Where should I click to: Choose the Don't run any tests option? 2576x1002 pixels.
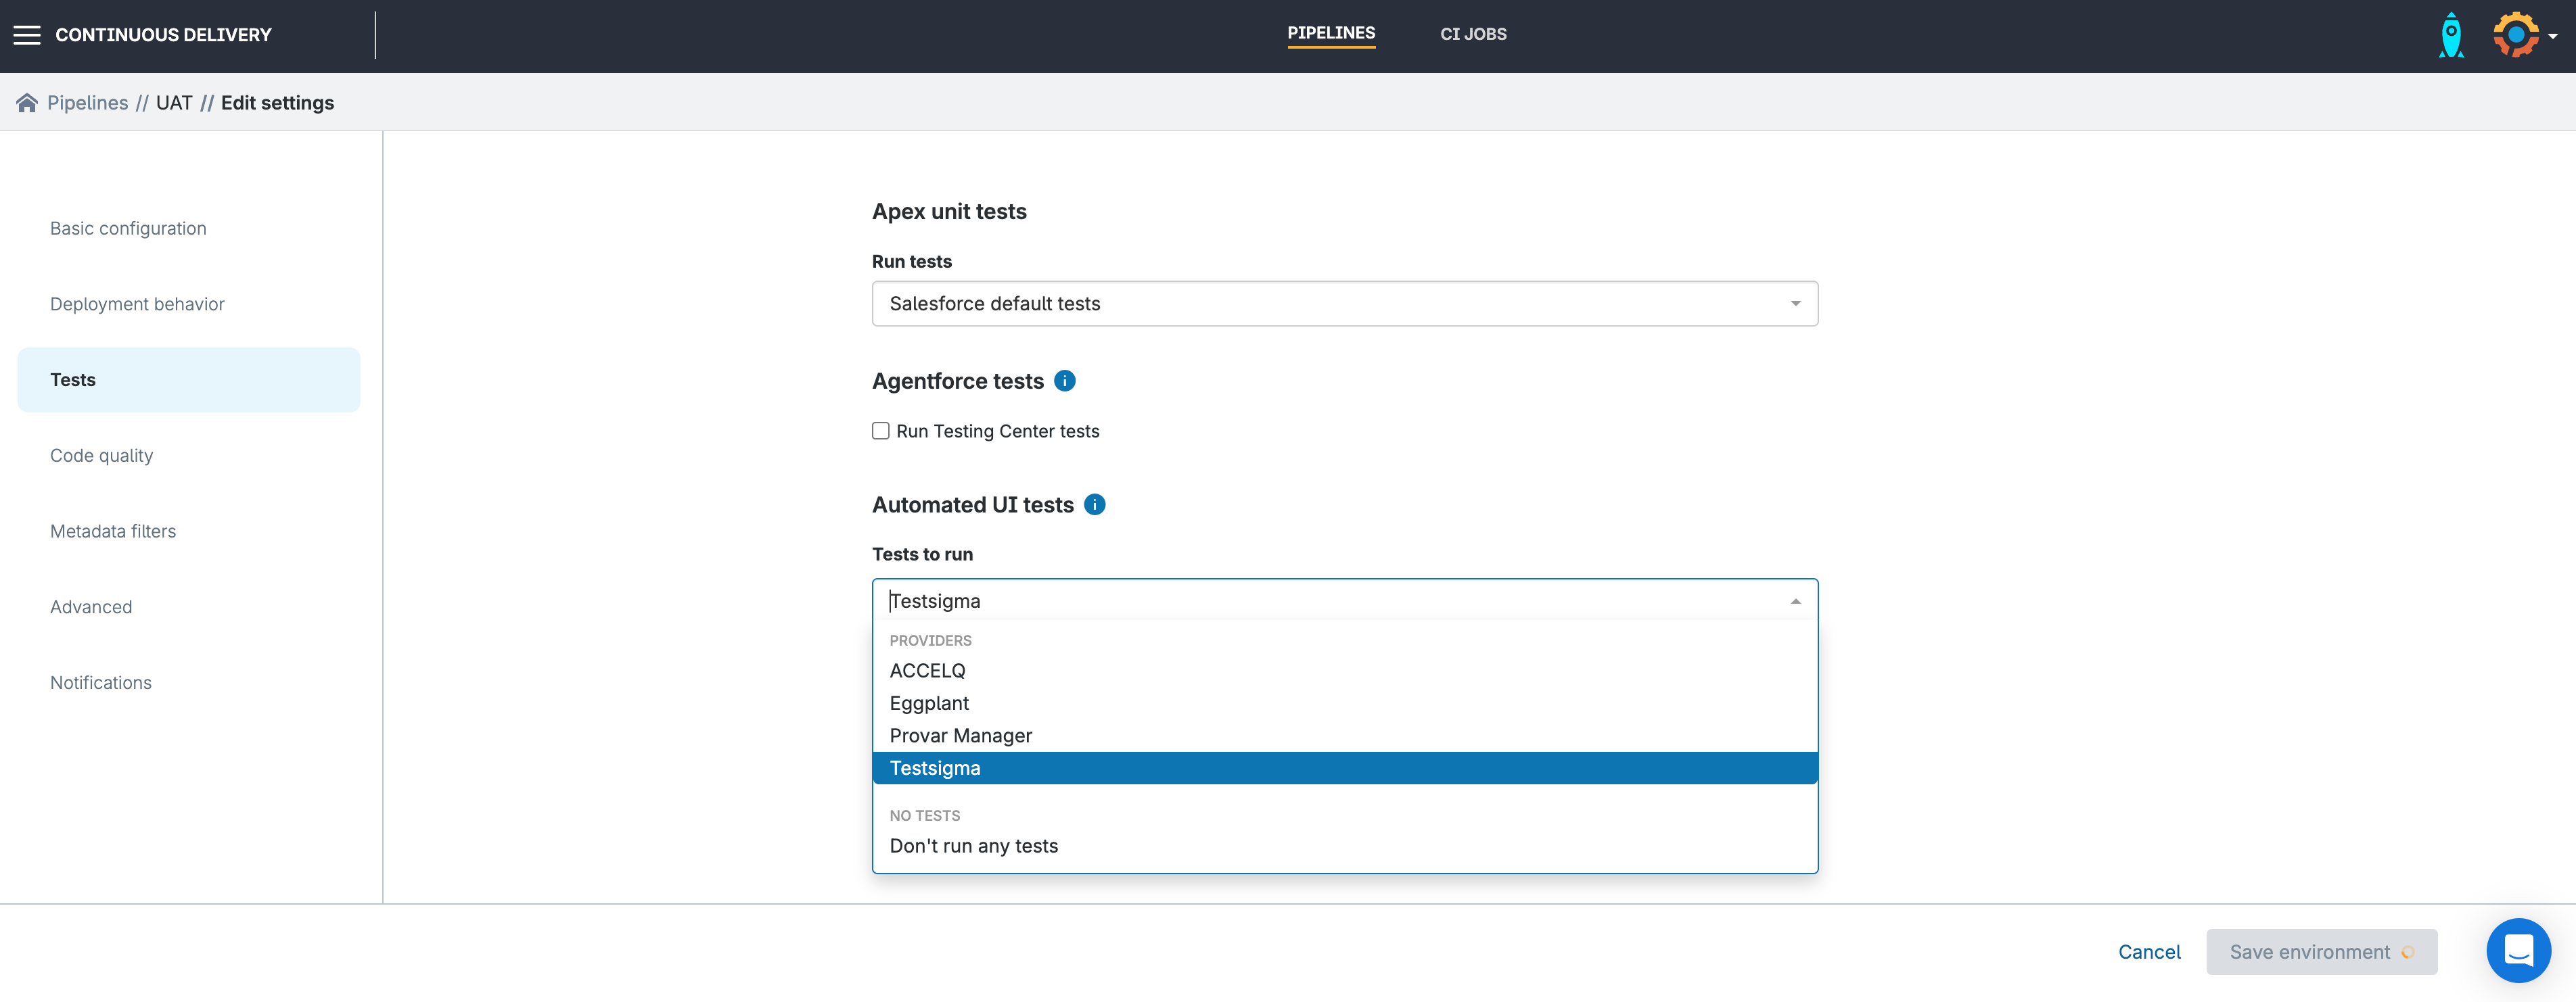973,845
